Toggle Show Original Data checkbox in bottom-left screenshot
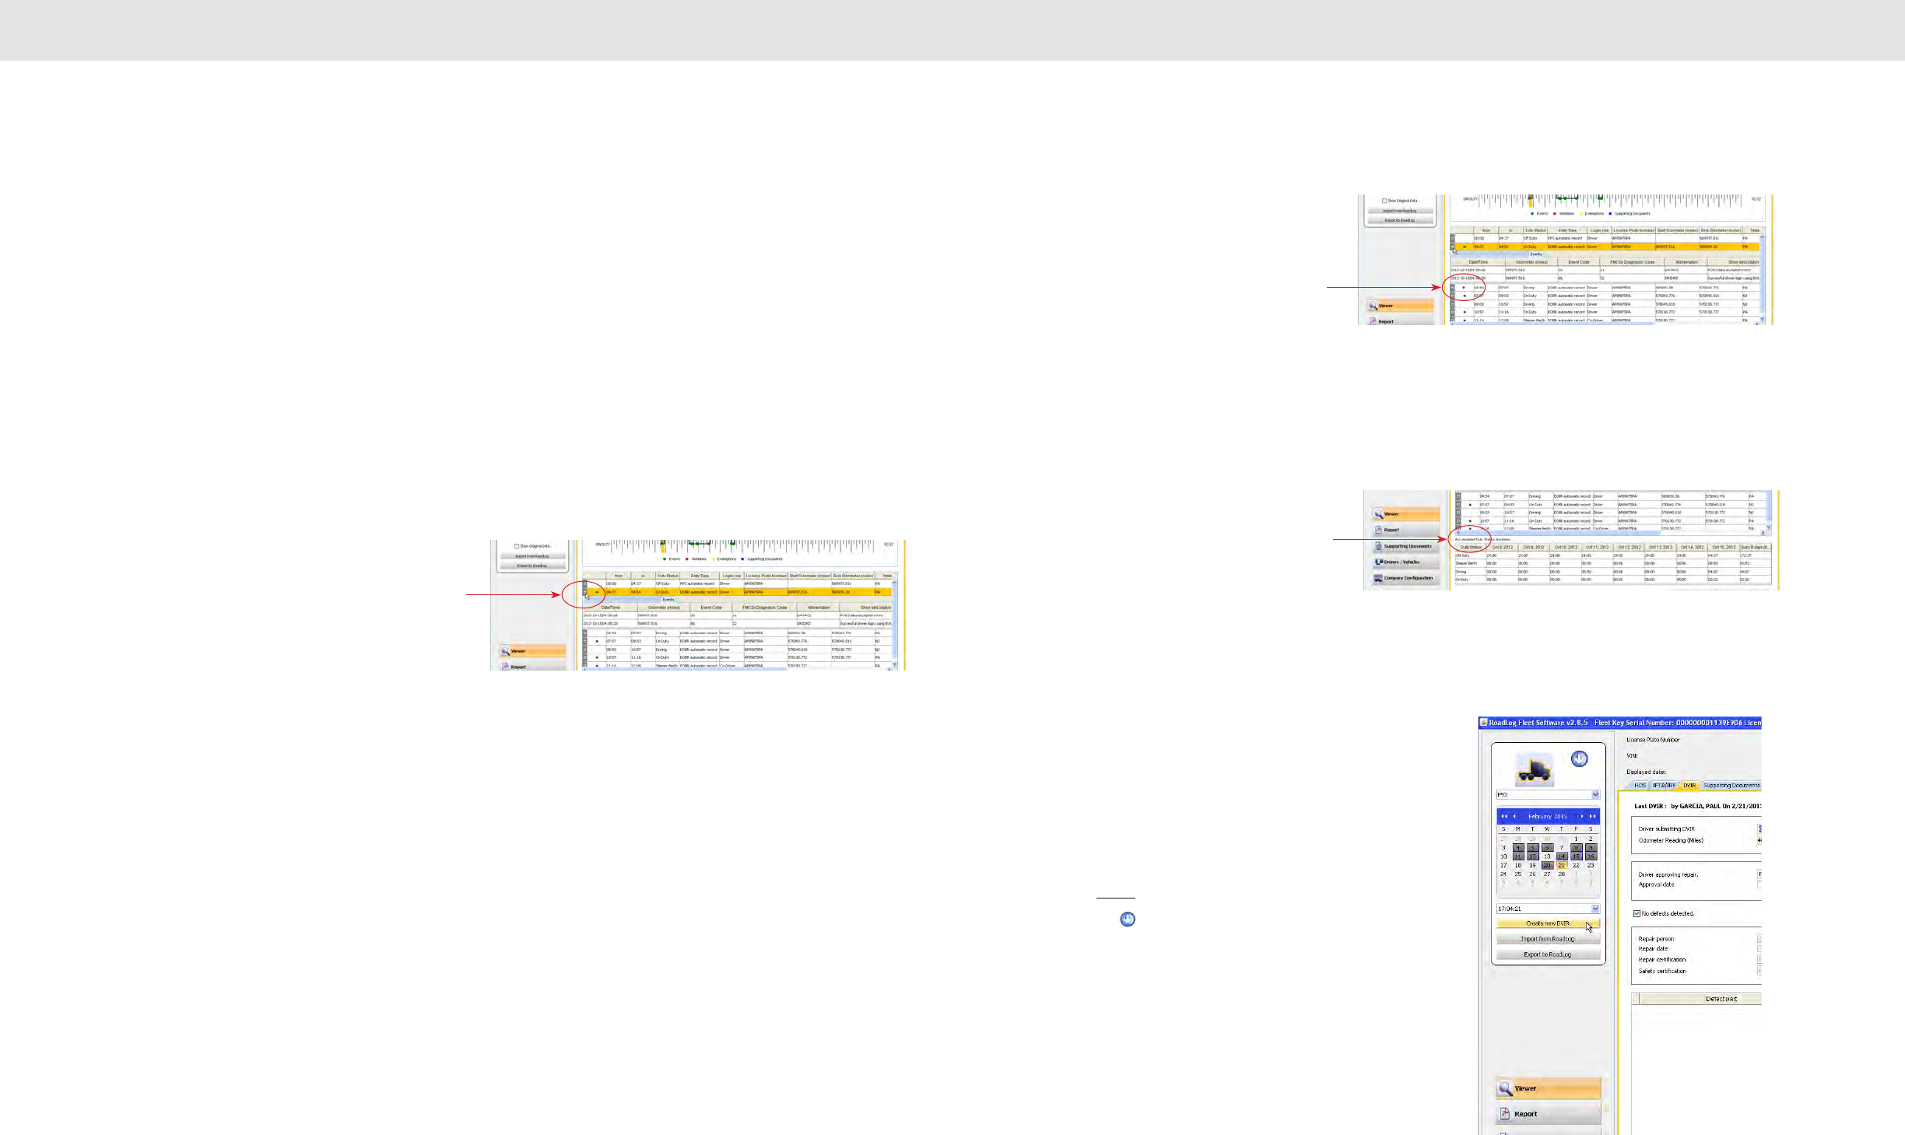Viewport: 1905px width, 1135px height. 517,546
